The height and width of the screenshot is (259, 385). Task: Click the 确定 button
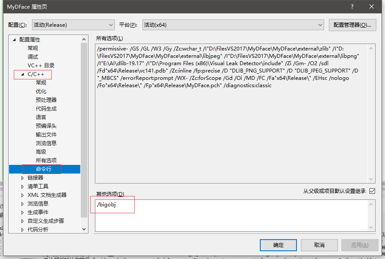tap(278, 245)
